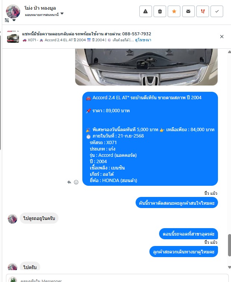Screen dimensions: 231x282
Task: Mark as unread with envelope icon
Action: pos(188,11)
